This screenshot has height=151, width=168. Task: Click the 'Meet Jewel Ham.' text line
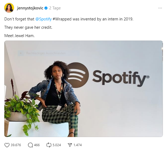pos(20,36)
